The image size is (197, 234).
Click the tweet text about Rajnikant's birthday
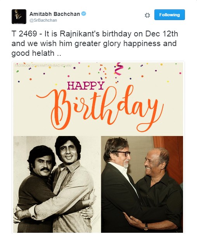tap(95, 43)
